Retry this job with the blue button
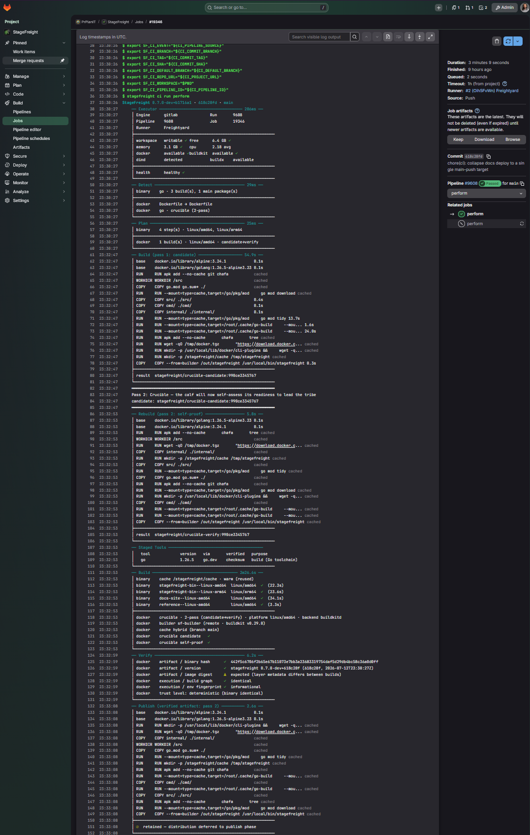The height and width of the screenshot is (835, 530). tap(508, 41)
